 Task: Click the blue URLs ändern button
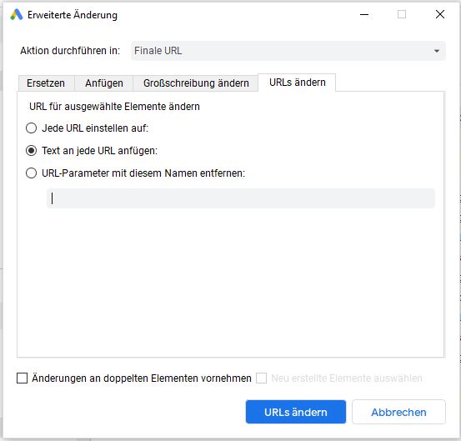[x=296, y=412]
